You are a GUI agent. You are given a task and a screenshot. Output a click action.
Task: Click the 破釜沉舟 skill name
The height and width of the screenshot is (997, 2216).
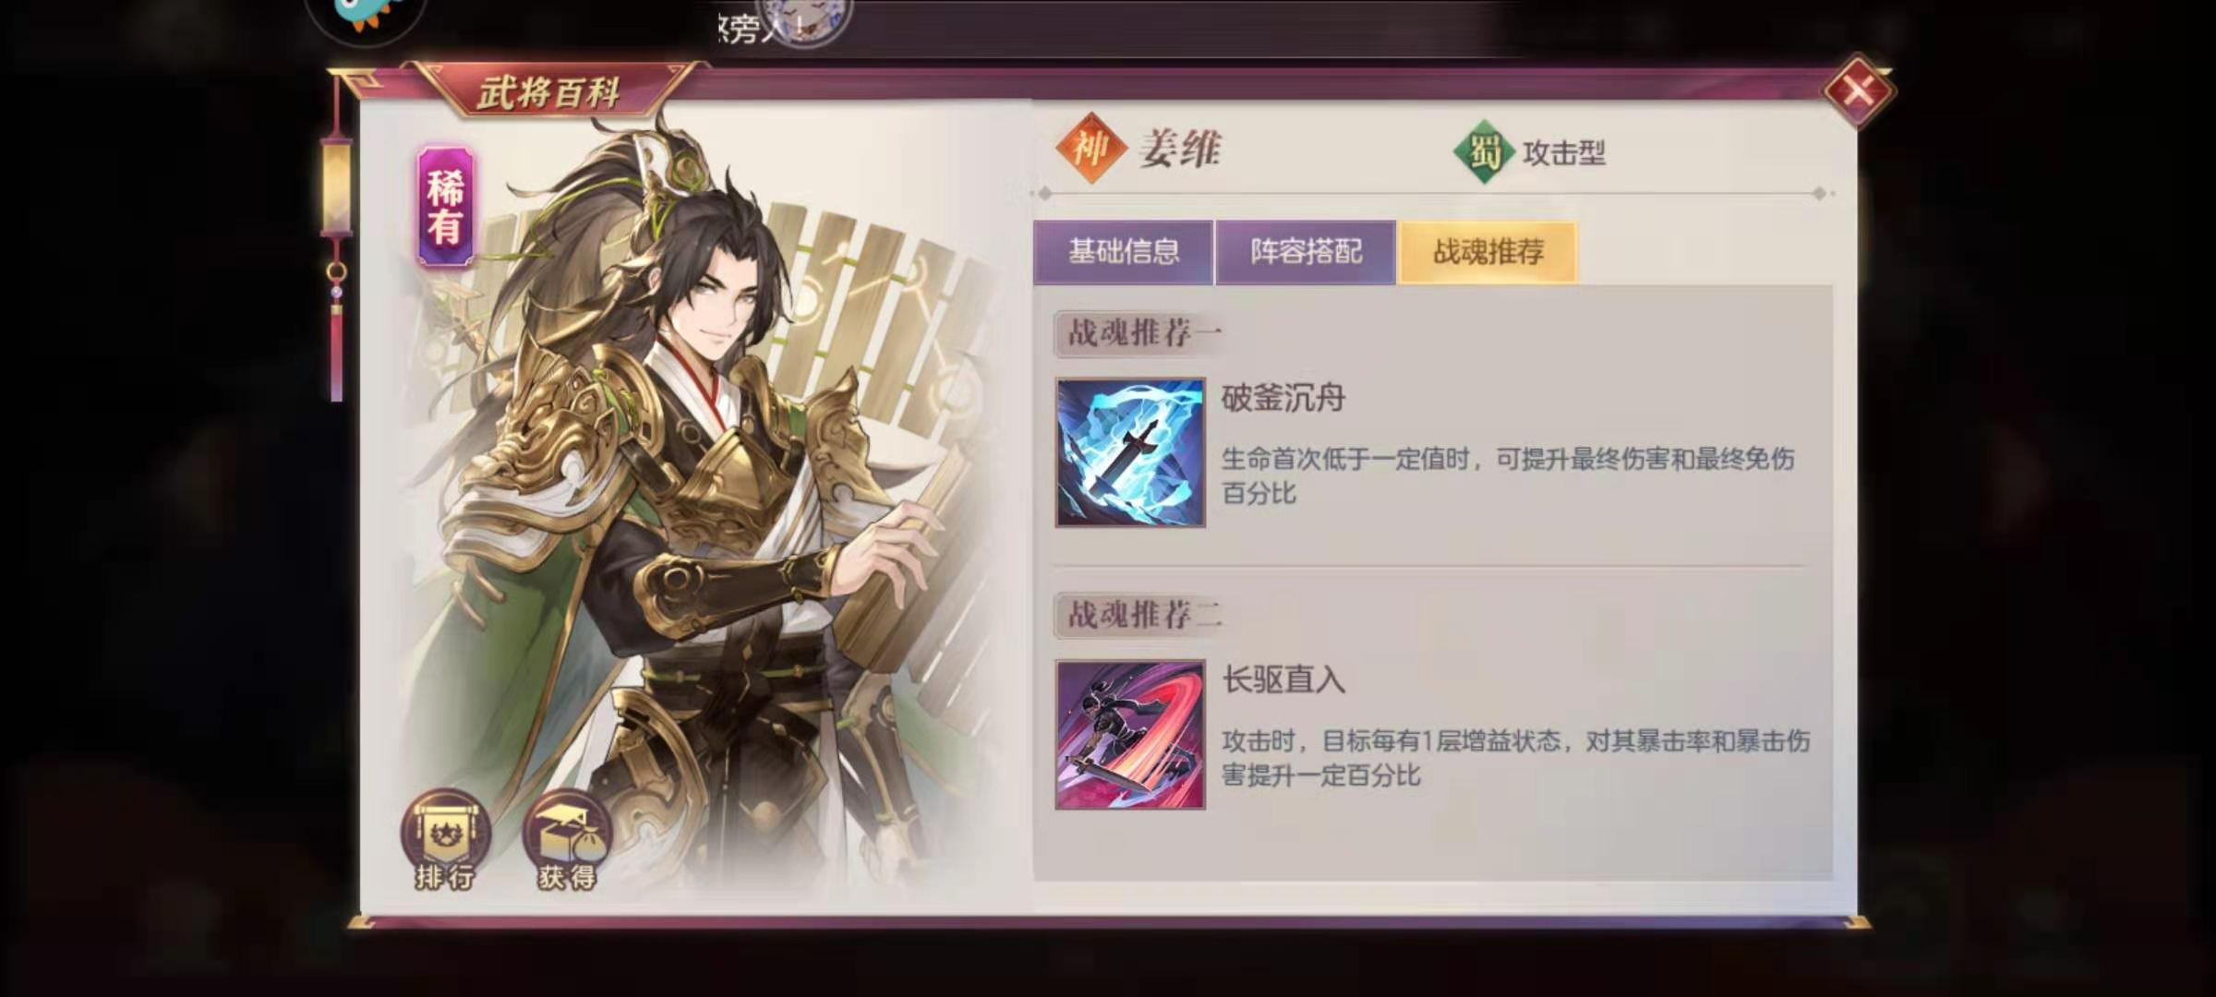(1283, 398)
